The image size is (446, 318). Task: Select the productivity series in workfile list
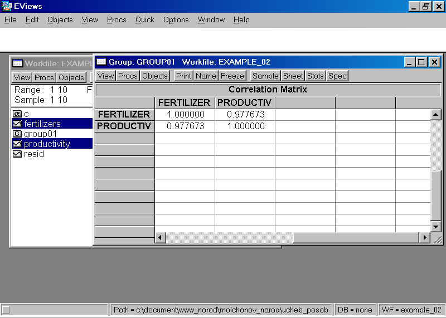tap(52, 144)
